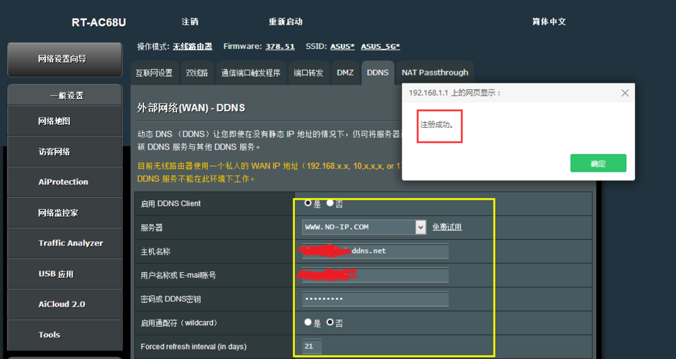676x359 pixels.
Task: Click the 主机名称 hostname field
Action: point(375,251)
